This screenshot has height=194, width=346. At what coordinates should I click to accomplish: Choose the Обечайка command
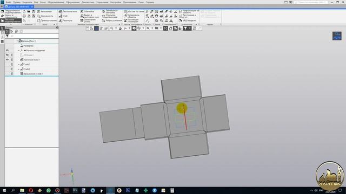87,11
